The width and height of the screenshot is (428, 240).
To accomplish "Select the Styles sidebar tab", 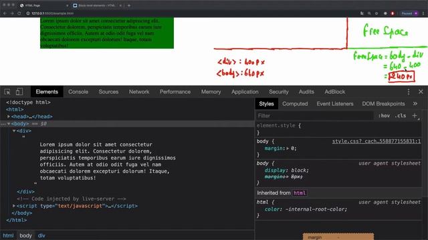I will pyautogui.click(x=266, y=104).
